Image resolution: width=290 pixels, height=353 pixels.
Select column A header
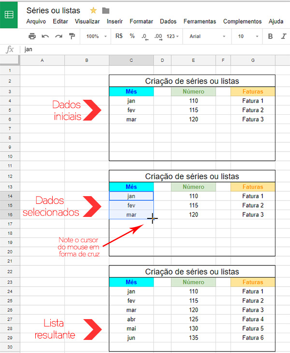point(42,61)
